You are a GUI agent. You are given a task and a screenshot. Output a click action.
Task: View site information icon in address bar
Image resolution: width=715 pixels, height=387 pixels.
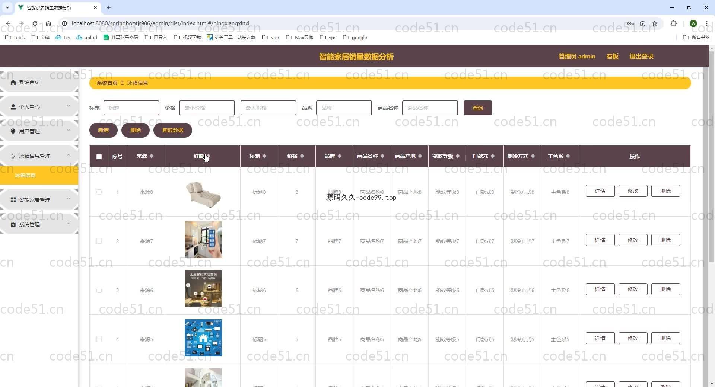[64, 23]
